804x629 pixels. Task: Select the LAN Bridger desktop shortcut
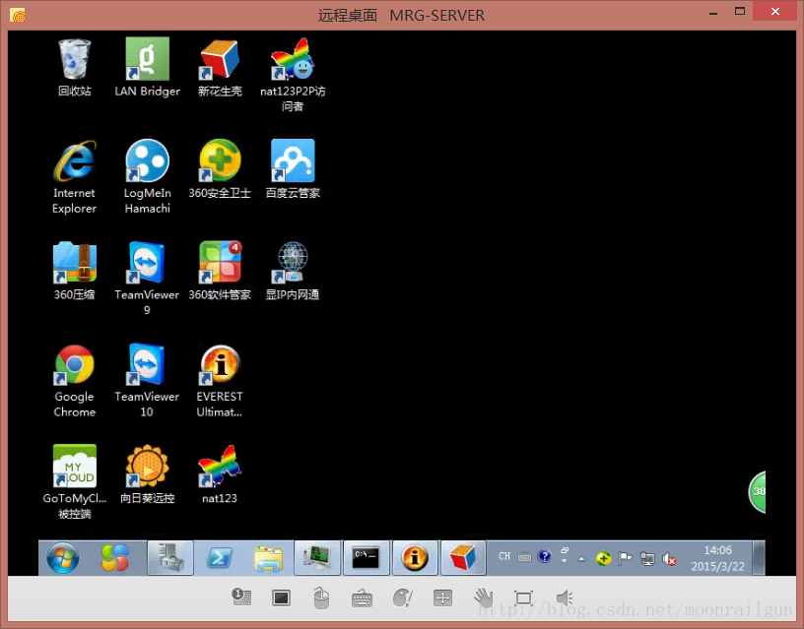(x=147, y=68)
